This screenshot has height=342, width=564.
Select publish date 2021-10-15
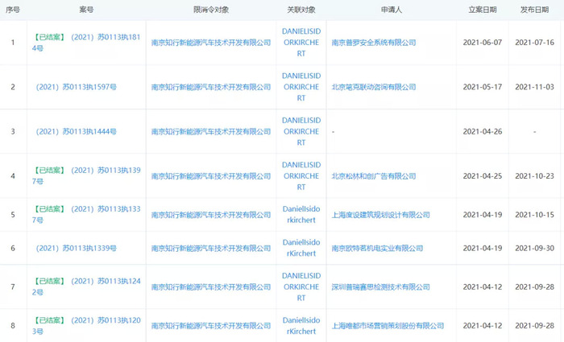click(534, 215)
